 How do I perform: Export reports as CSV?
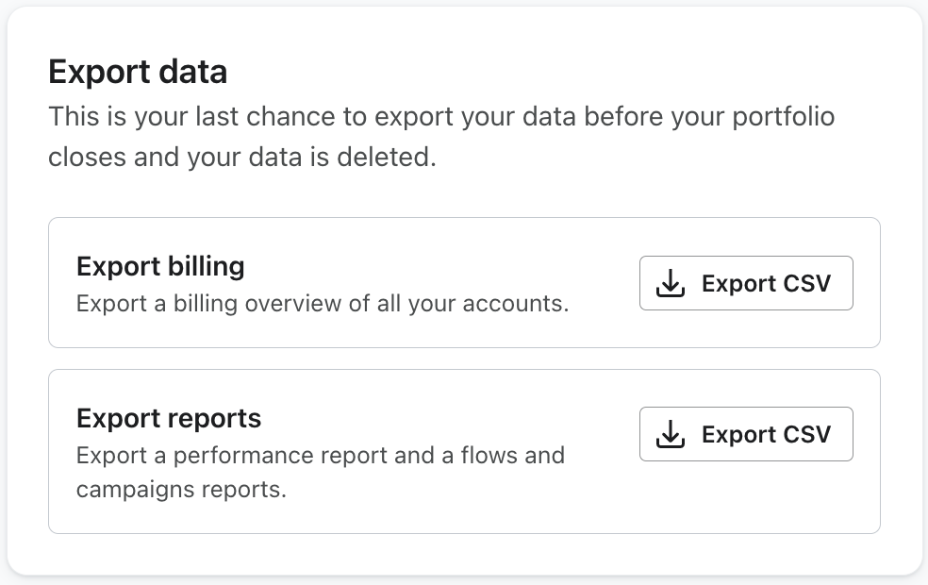pyautogui.click(x=746, y=434)
